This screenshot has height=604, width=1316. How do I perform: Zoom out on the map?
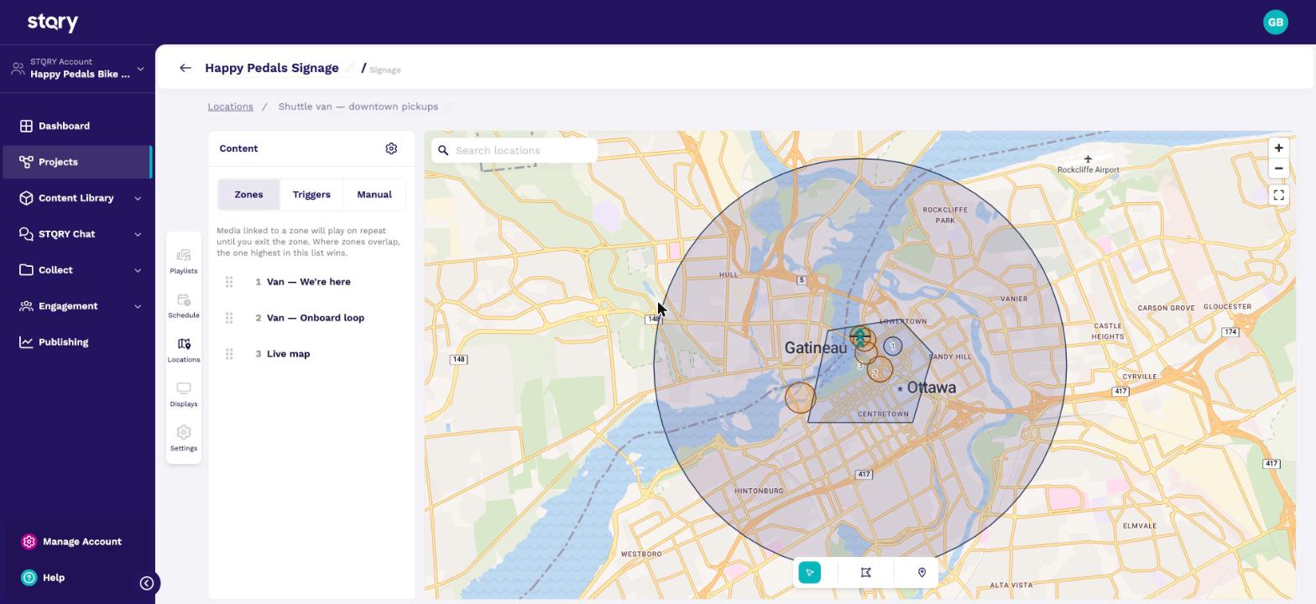(1278, 169)
